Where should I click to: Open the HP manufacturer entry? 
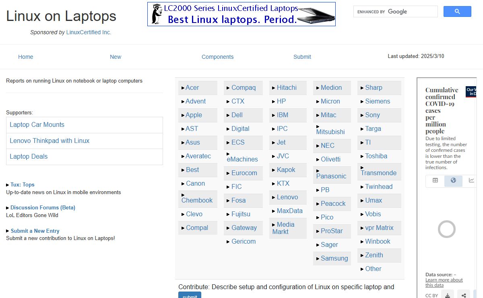click(281, 101)
